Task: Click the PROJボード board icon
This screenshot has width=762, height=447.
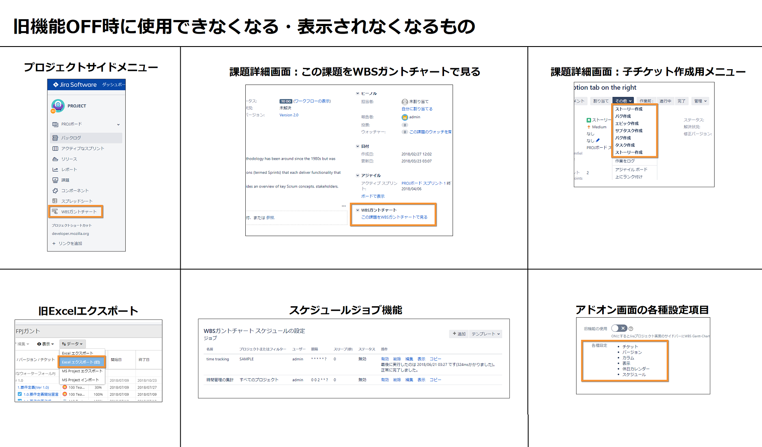Action: coord(55,124)
